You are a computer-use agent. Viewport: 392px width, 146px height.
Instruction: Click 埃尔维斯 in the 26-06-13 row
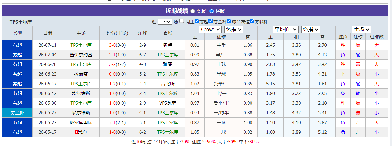click(x=81, y=94)
